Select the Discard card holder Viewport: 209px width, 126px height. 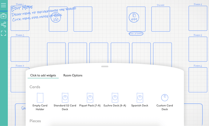pos(160,19)
